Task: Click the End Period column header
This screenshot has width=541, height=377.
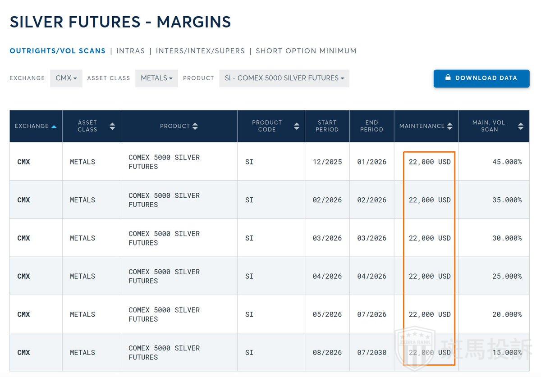Action: (371, 126)
